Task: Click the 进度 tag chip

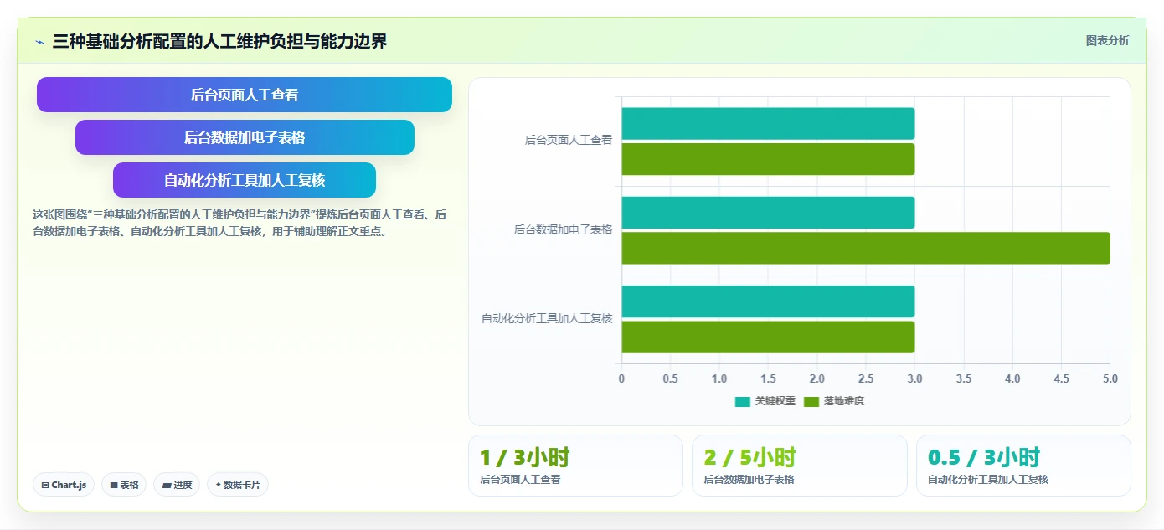Action: point(177,485)
